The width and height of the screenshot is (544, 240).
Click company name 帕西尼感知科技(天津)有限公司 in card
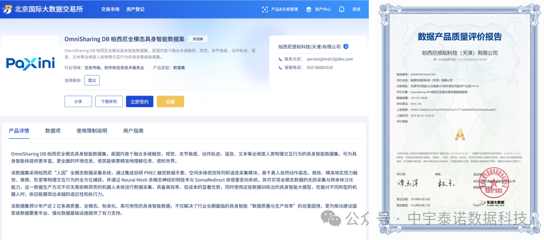pos(309,46)
